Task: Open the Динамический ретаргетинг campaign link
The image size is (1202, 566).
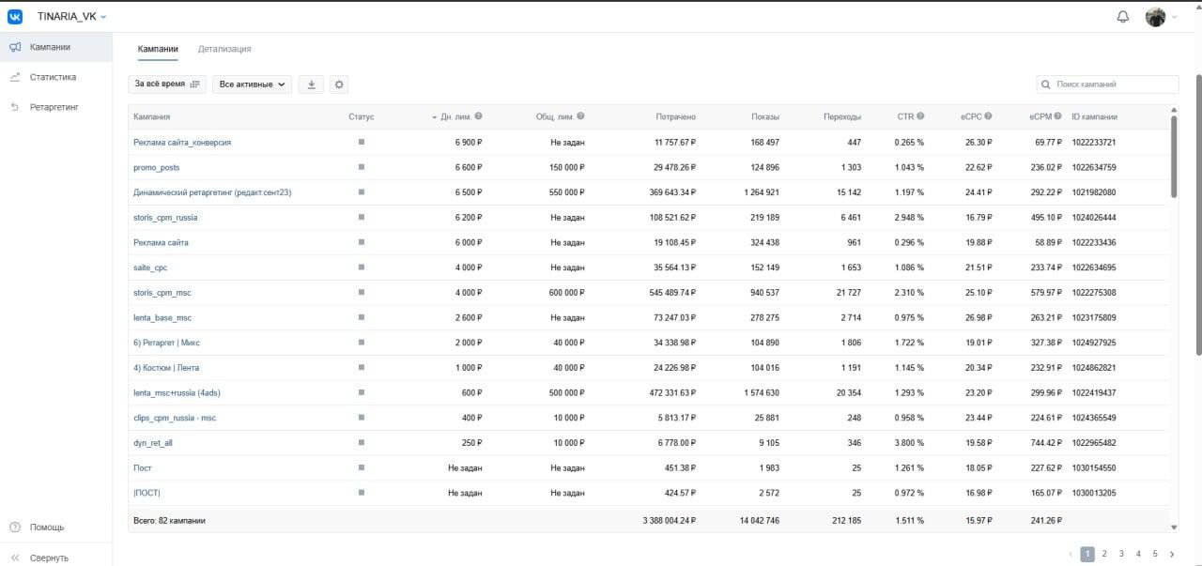Action: click(x=212, y=192)
